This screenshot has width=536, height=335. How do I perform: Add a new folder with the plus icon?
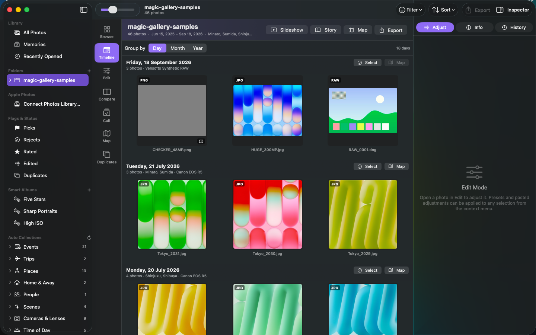pos(89,71)
